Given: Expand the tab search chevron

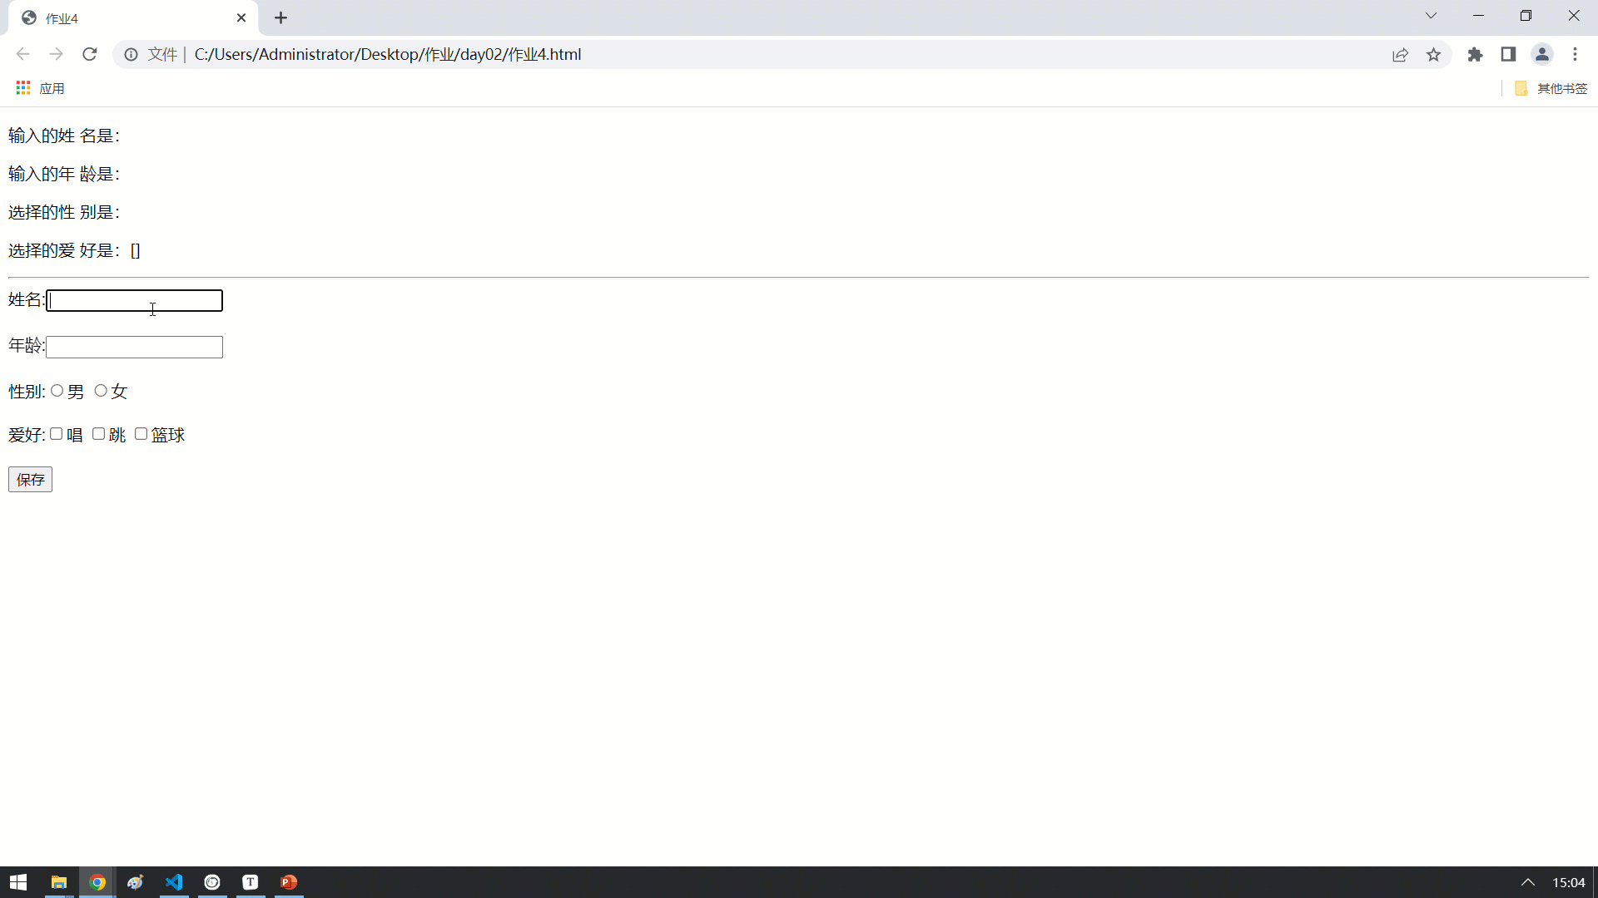Looking at the screenshot, I should pyautogui.click(x=1431, y=16).
